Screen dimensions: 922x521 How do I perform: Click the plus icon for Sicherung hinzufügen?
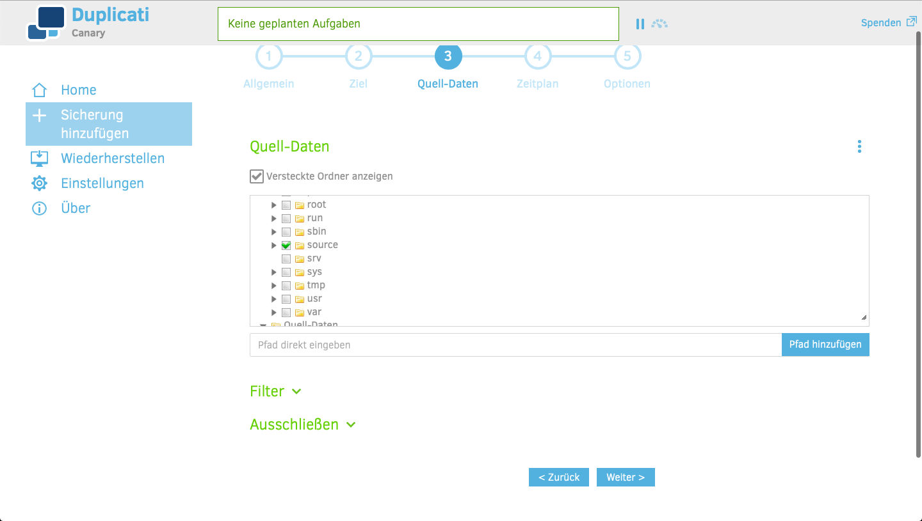tap(40, 116)
